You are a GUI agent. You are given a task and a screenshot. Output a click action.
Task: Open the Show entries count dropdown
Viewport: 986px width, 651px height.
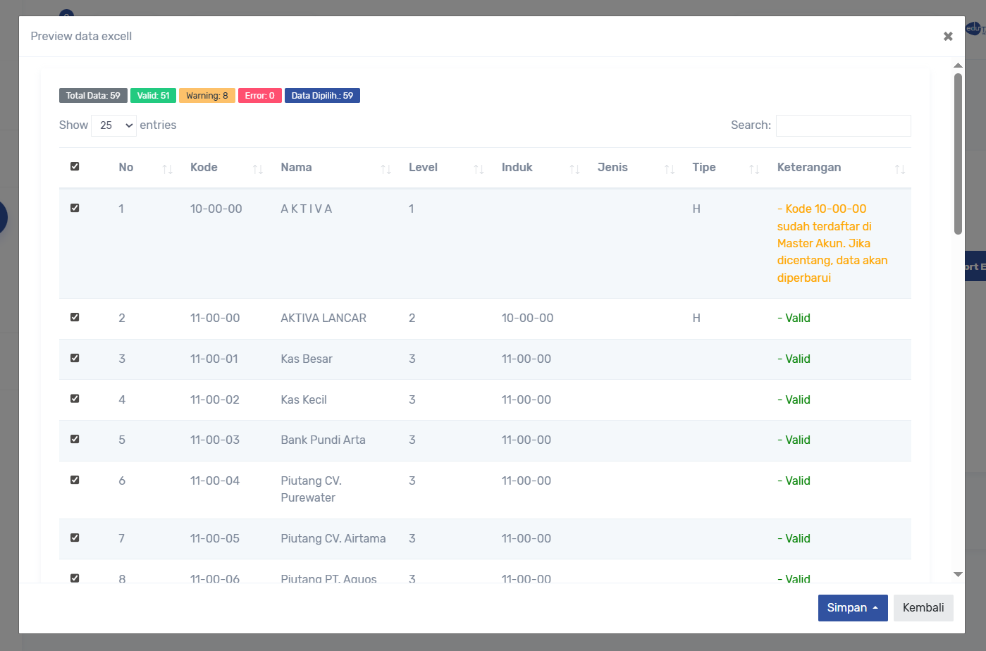tap(113, 125)
